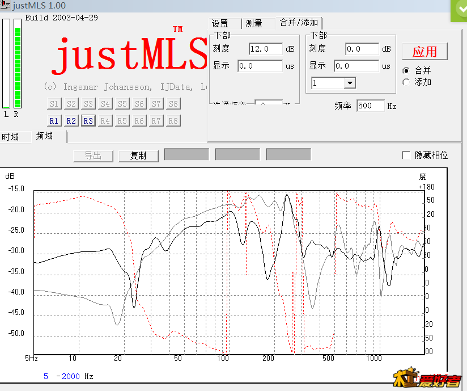Click the 复制 copy button
Screen dimensions: 467x391
(x=138, y=155)
